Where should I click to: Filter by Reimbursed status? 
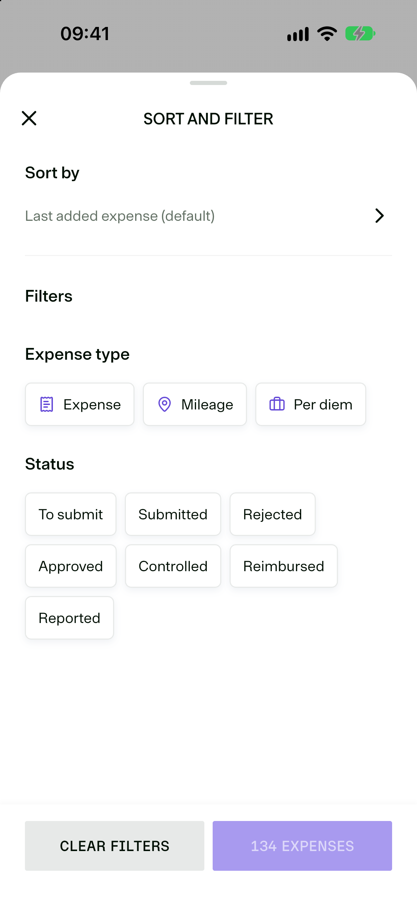click(284, 566)
